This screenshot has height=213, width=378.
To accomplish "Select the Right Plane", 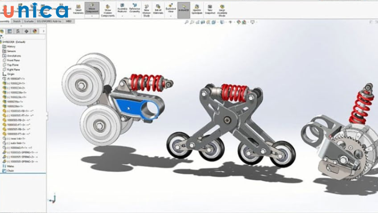I will tap(11, 69).
